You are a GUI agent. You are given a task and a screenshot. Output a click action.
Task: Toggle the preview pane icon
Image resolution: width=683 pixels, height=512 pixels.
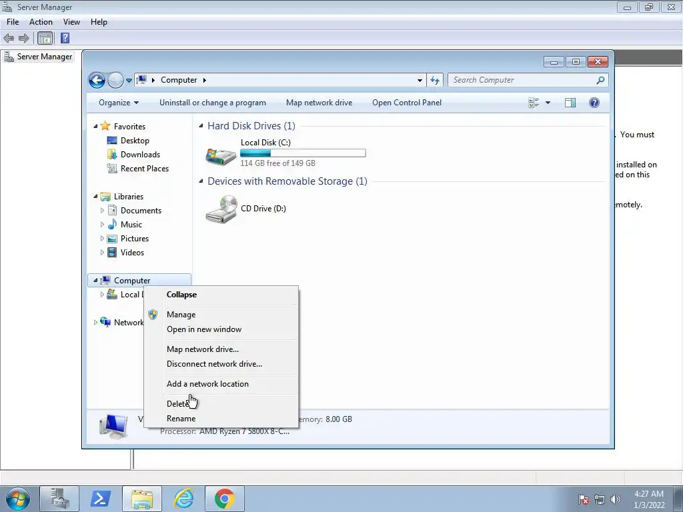pos(570,103)
